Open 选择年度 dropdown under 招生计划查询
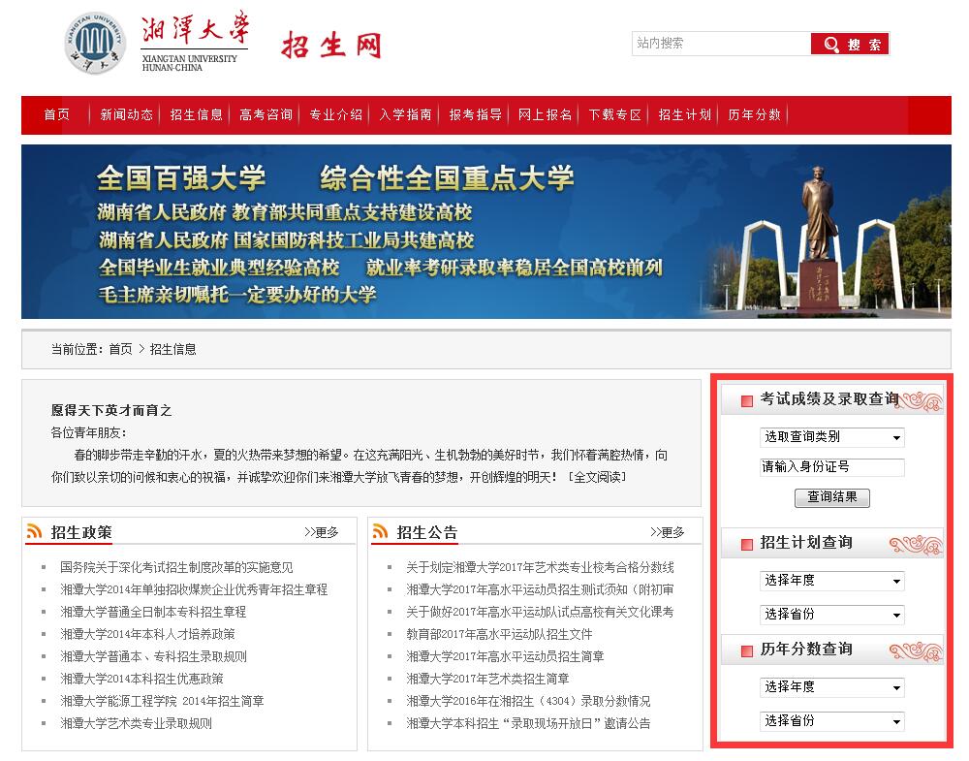The width and height of the screenshot is (969, 761). click(831, 581)
